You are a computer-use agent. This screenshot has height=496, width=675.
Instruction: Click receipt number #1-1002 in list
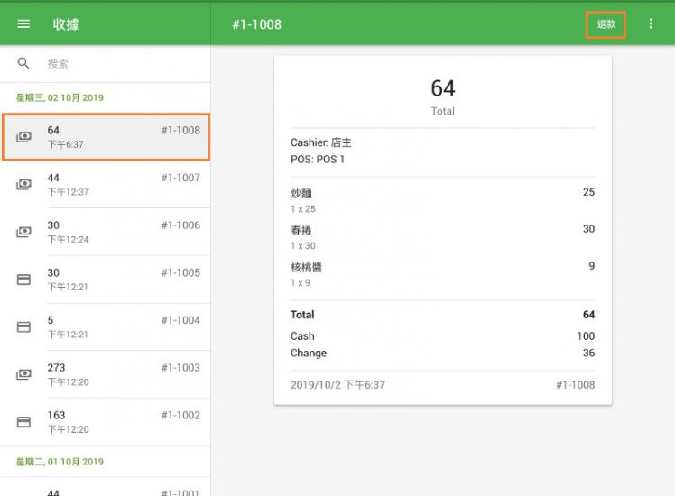pos(180,415)
